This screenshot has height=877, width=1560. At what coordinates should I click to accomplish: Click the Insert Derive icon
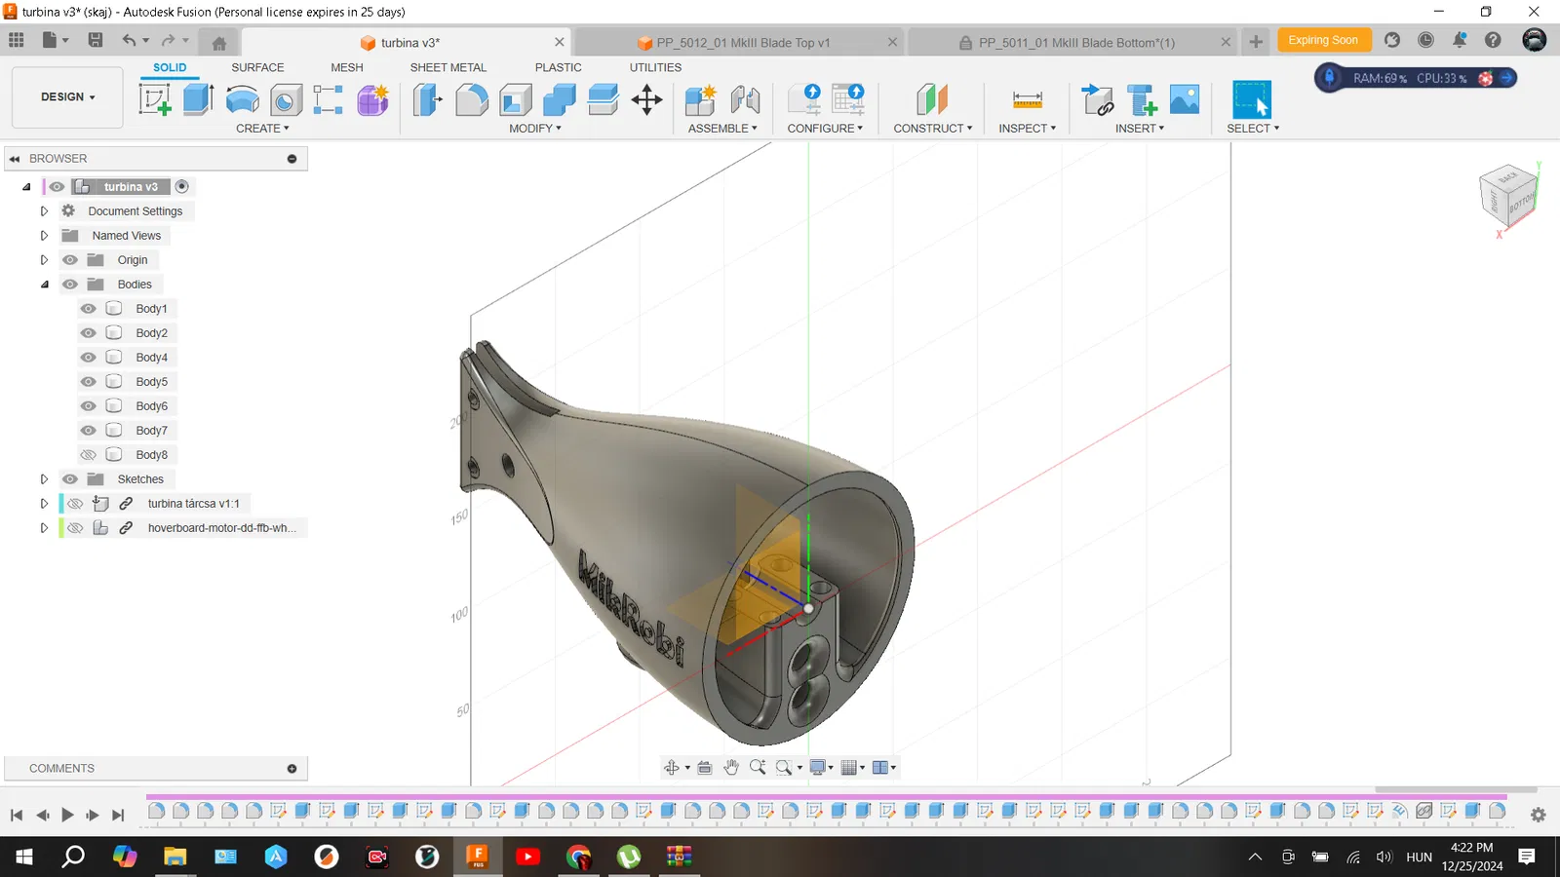(x=1098, y=99)
